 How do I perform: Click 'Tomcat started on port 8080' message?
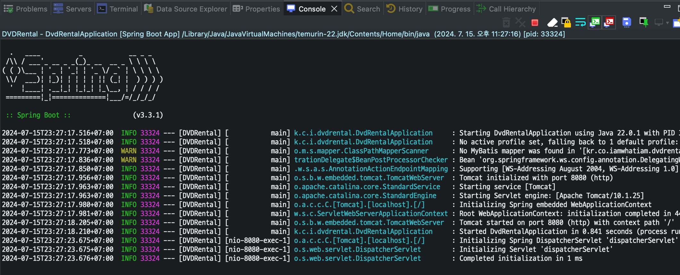tap(511, 223)
